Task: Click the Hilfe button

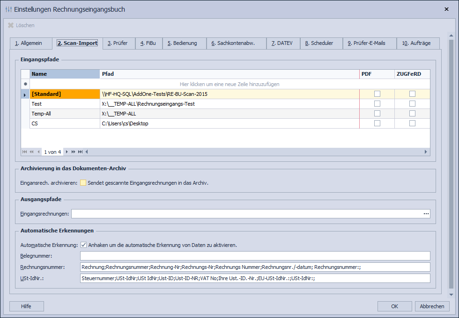Action: pyautogui.click(x=26, y=306)
